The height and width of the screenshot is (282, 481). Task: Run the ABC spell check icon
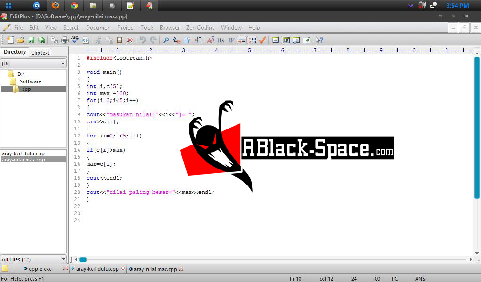(75, 40)
